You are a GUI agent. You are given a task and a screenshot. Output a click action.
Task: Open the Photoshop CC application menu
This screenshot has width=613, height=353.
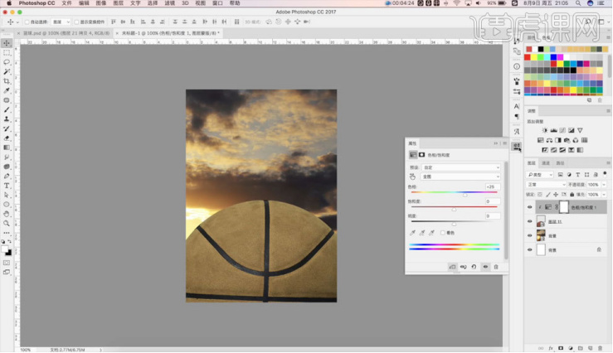tap(37, 3)
